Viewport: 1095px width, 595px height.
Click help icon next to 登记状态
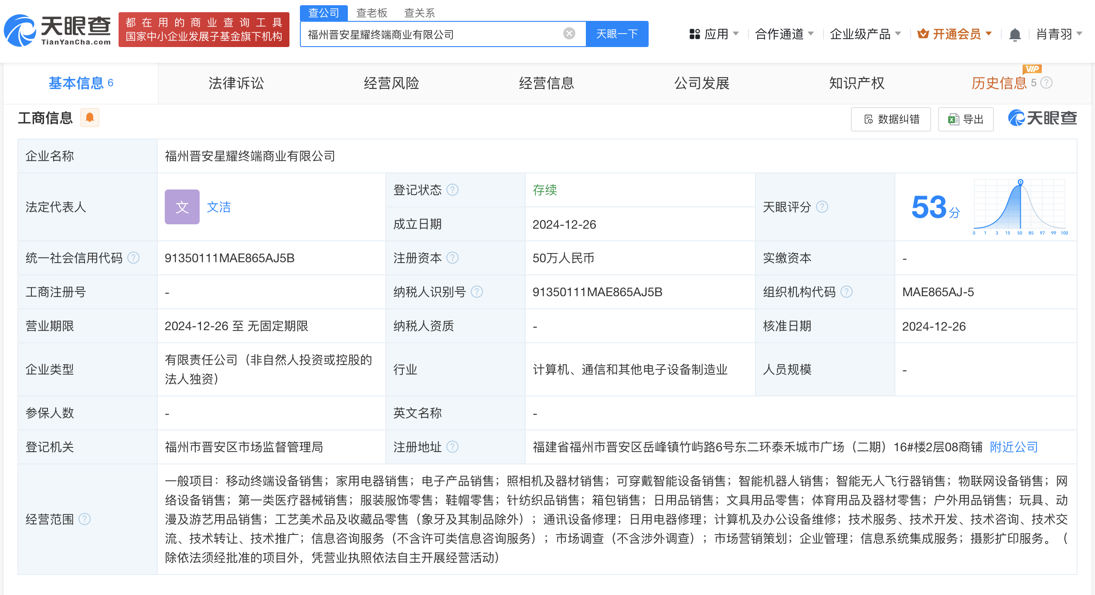452,190
